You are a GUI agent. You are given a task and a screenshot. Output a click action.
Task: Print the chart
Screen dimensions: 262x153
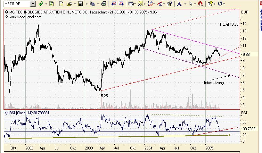click(104, 4)
